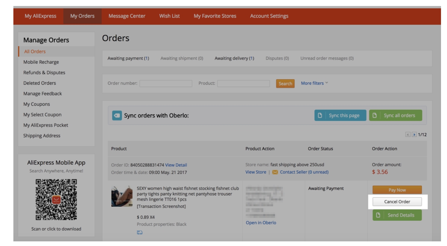Viewport: 447px width, 246px height.
Task: Focus the Product search input field
Action: (243, 84)
